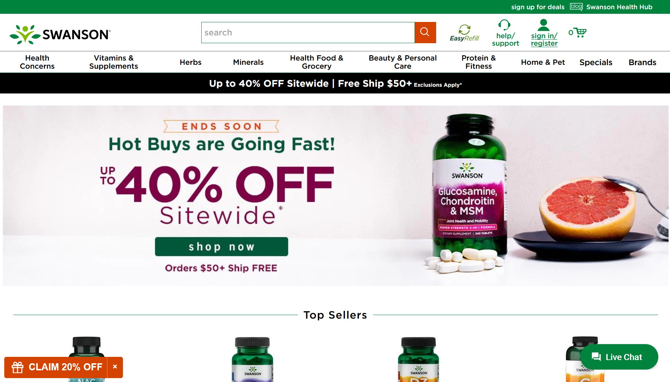Click the orange search magnifier button
The width and height of the screenshot is (670, 382).
(425, 33)
